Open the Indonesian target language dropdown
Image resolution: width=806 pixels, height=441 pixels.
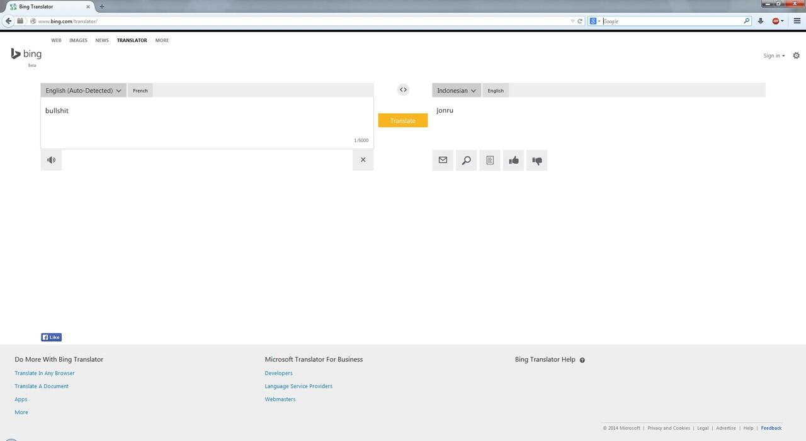[x=457, y=91]
